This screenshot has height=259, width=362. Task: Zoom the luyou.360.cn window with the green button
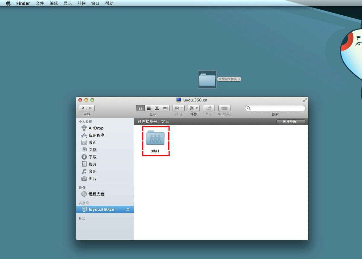coord(92,100)
